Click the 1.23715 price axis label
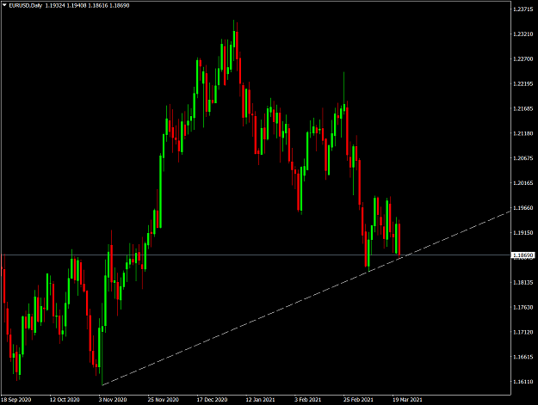This screenshot has width=538, height=405. 523,9
